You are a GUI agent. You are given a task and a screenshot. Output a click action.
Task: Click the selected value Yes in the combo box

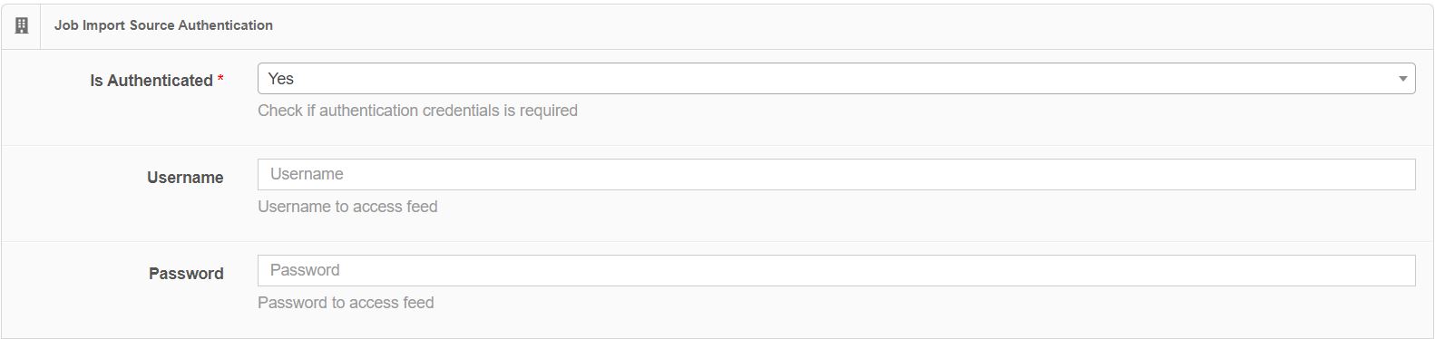coord(281,79)
